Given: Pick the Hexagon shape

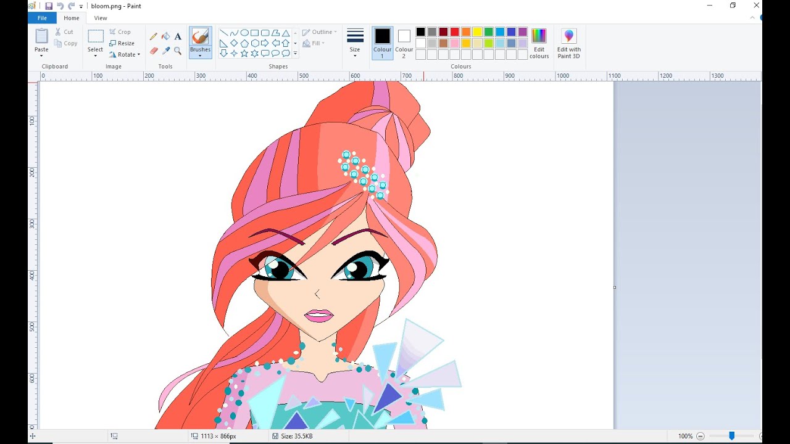Looking at the screenshot, I should tap(255, 43).
